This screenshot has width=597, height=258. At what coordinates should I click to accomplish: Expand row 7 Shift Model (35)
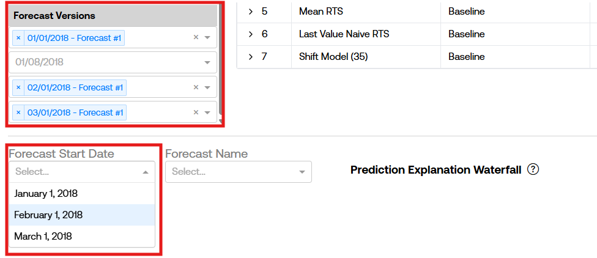[x=251, y=57]
